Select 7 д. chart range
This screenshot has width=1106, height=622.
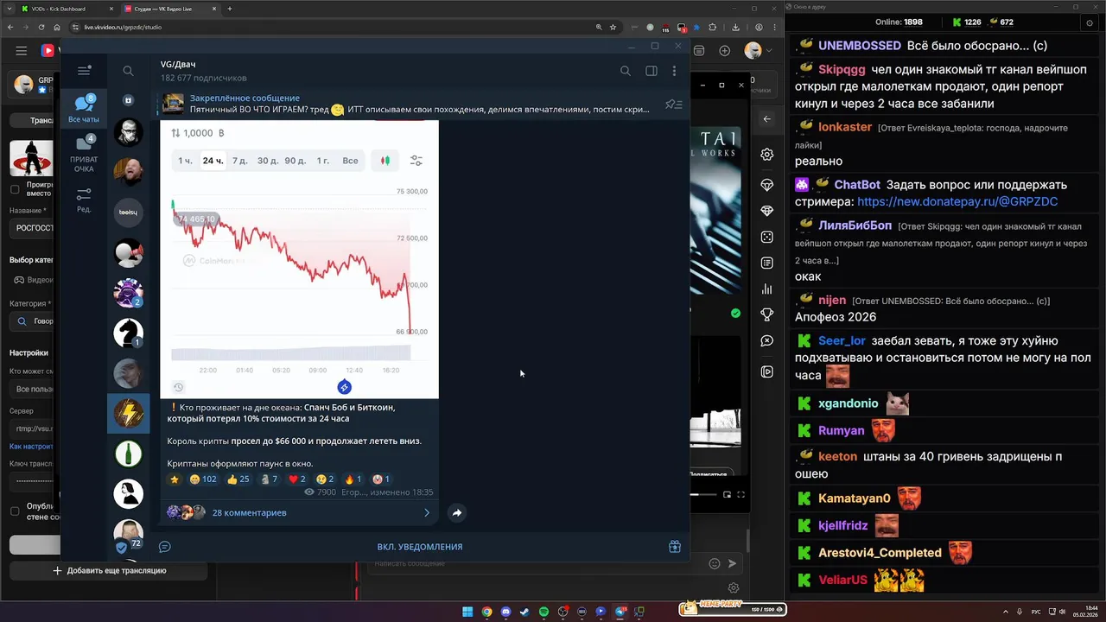click(x=239, y=161)
